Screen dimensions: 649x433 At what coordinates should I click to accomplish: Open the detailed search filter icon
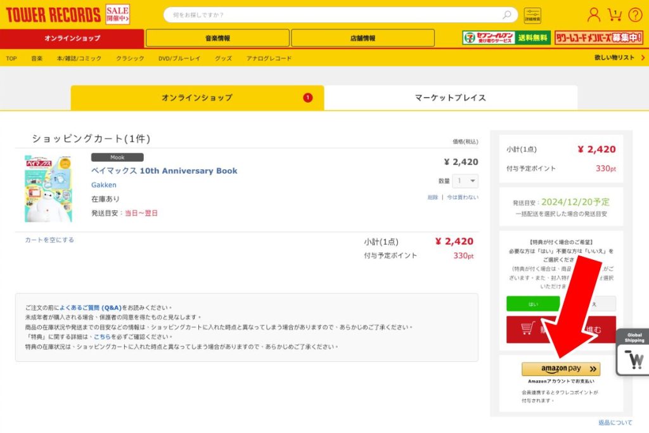(532, 15)
